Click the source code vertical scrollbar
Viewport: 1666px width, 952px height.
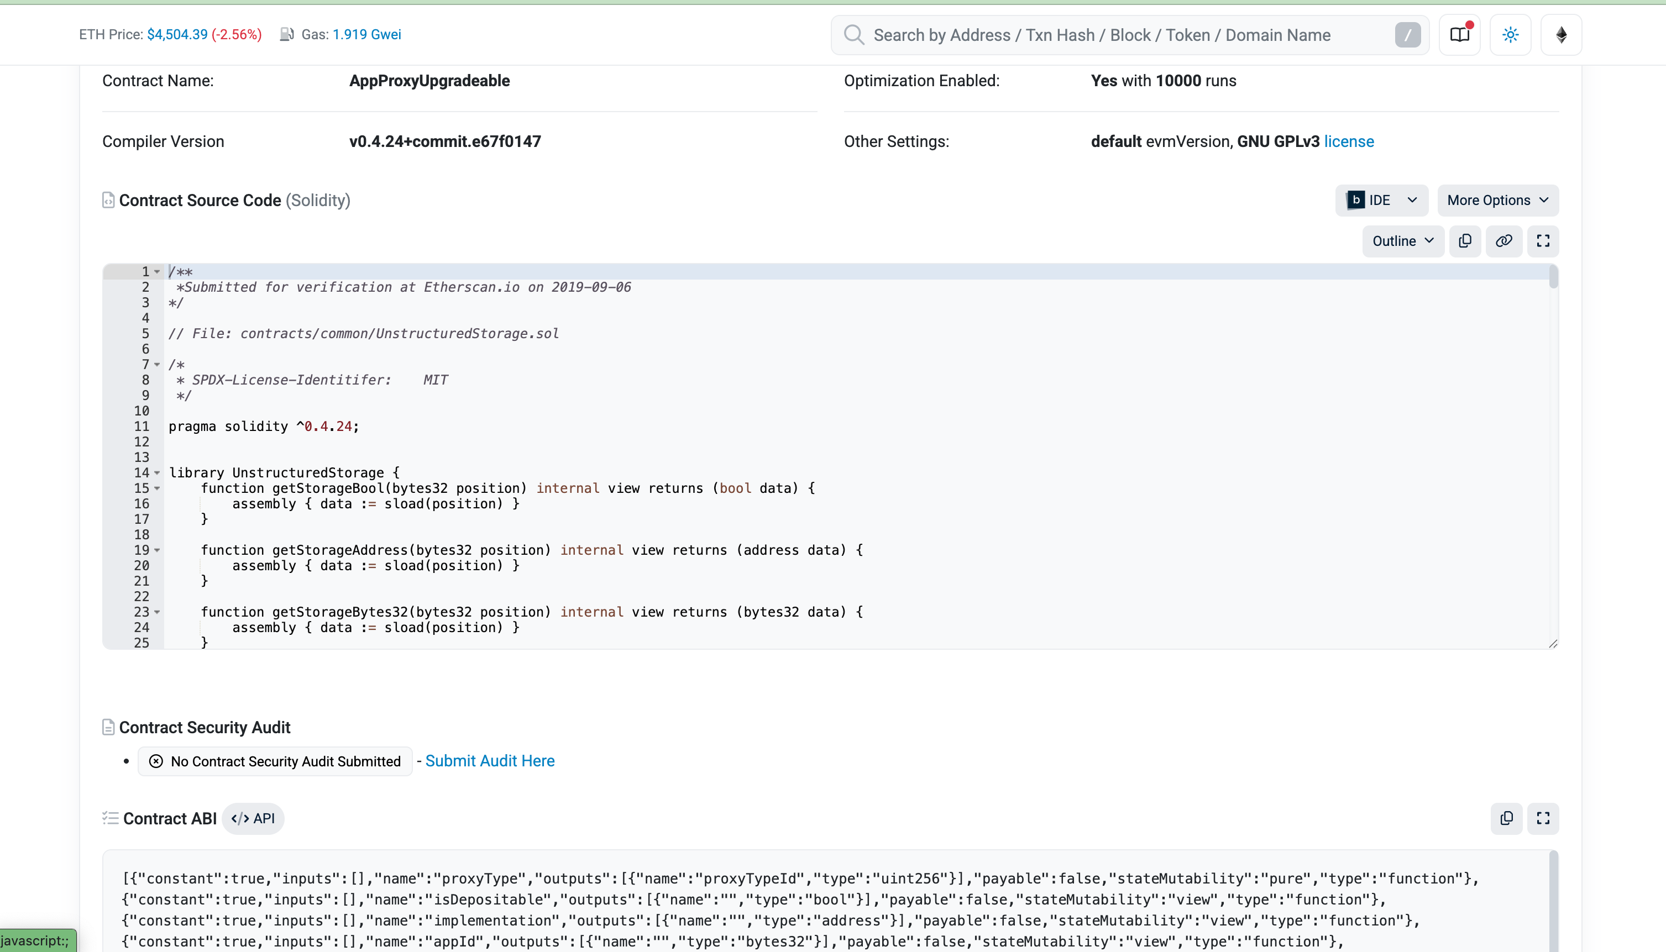[1553, 278]
